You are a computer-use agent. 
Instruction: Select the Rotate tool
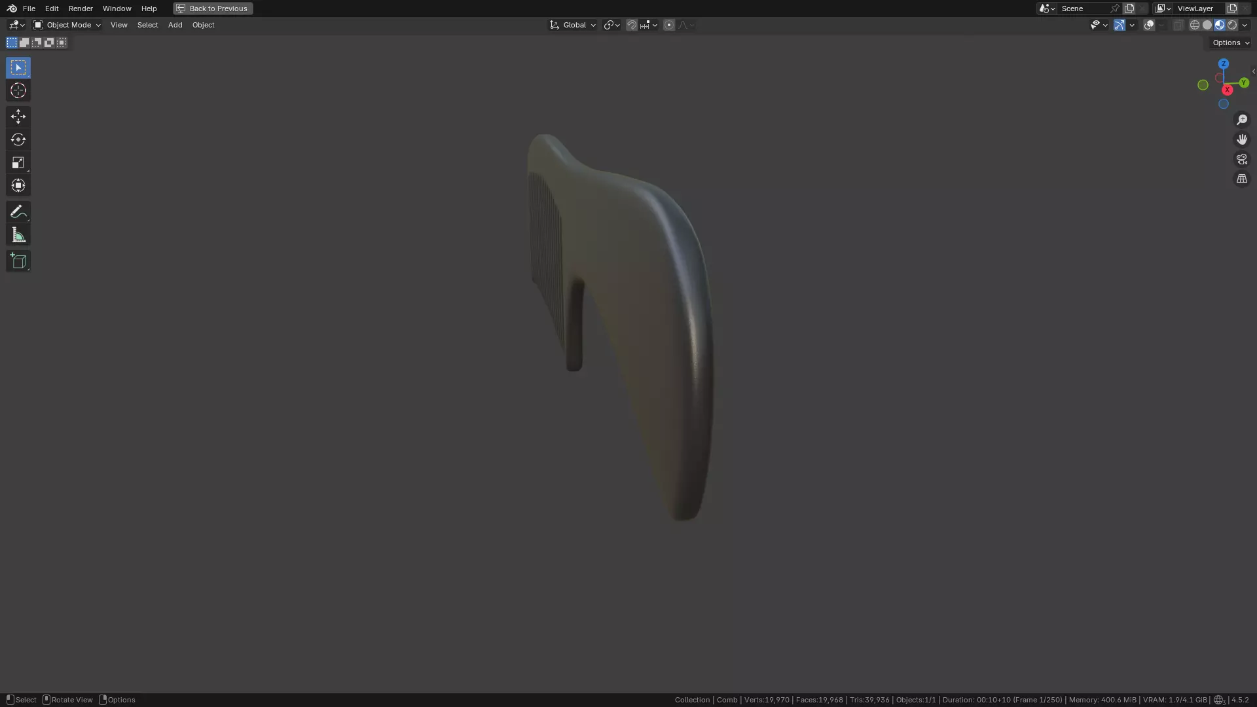18,139
